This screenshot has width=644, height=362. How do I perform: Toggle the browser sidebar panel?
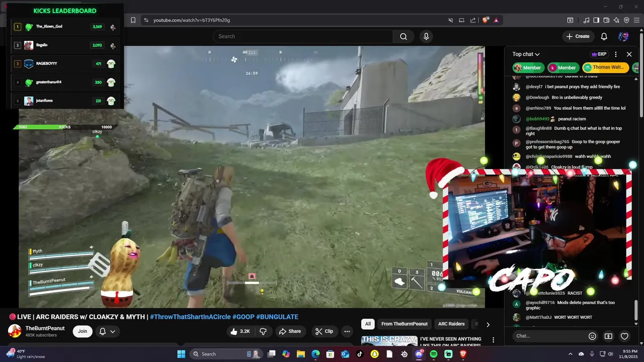click(x=596, y=20)
